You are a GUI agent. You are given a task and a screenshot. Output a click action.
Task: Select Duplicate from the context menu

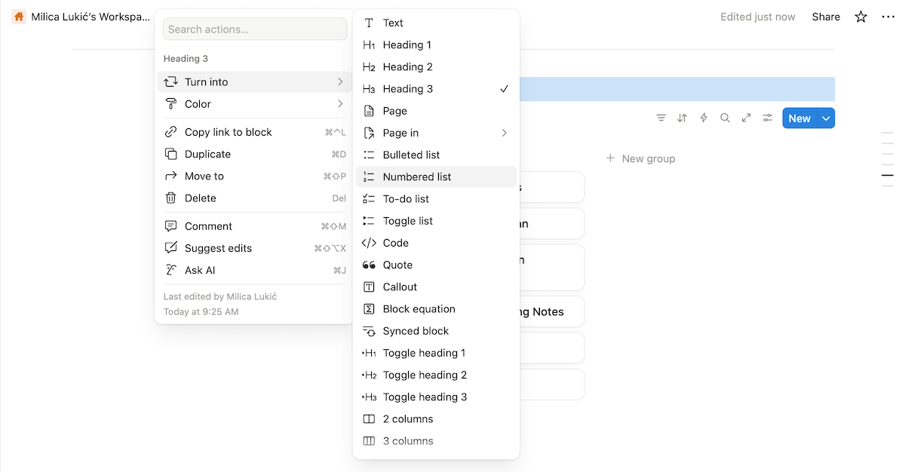click(x=206, y=154)
